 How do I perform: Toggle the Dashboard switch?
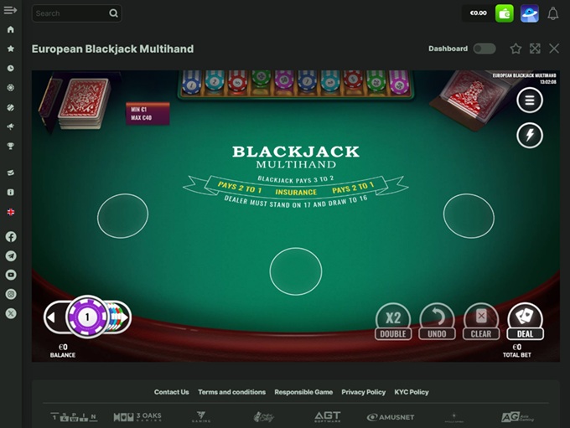coord(484,49)
